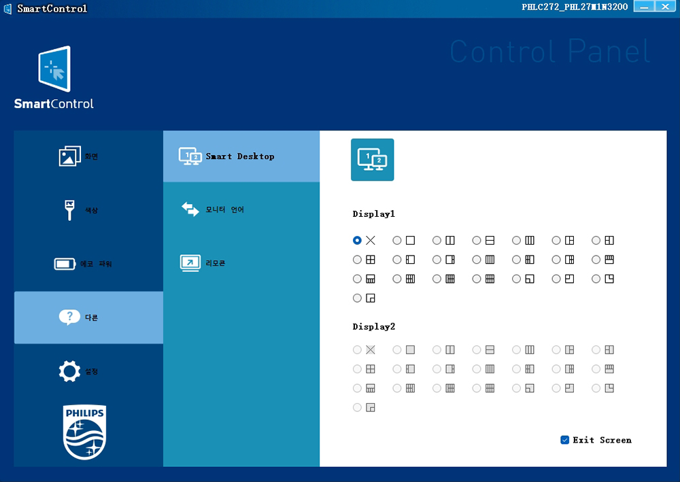Minimize the SmartControl window
680x482 pixels.
644,6
